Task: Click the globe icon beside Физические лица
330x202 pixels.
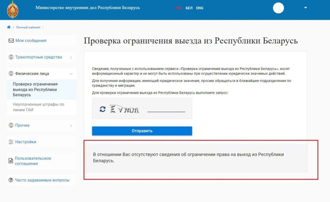Action: 11,74
